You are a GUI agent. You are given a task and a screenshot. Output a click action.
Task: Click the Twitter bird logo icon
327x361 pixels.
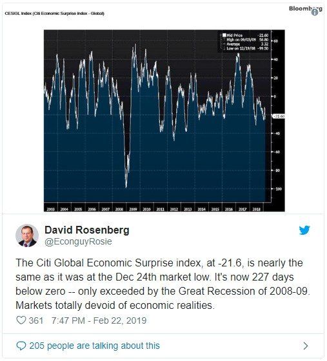pos(304,230)
